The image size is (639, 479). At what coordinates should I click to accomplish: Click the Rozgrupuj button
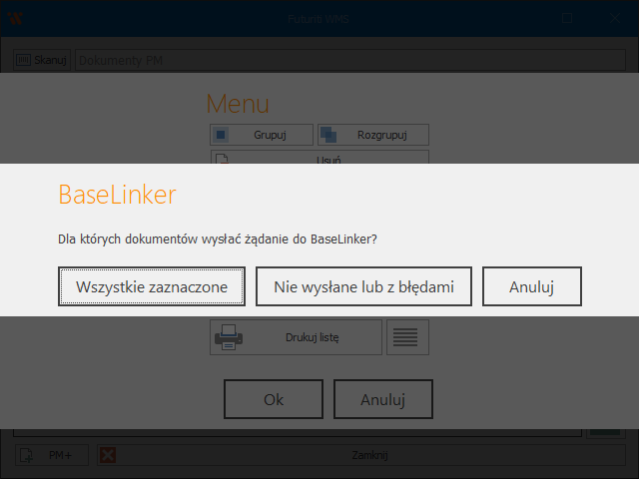coord(373,135)
